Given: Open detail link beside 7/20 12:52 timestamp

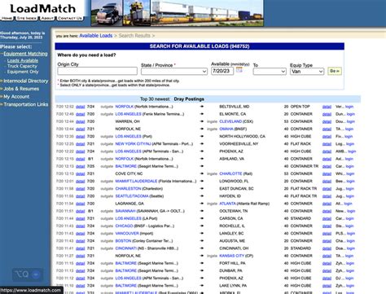Looking at the screenshot, I should (x=80, y=107).
